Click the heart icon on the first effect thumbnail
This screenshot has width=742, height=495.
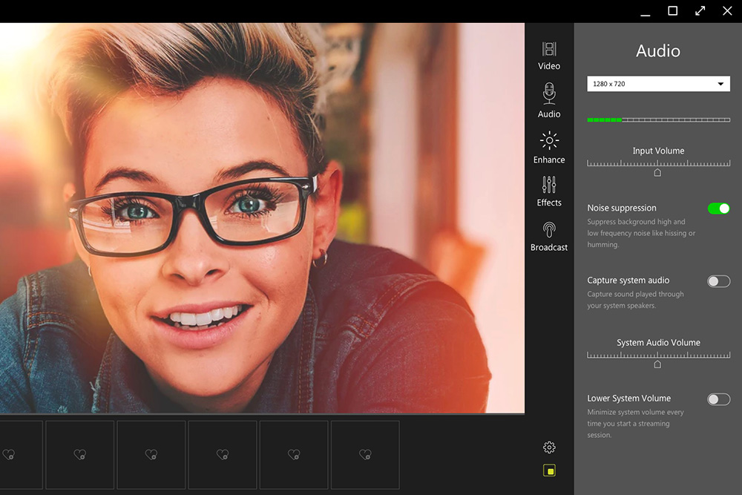point(10,454)
